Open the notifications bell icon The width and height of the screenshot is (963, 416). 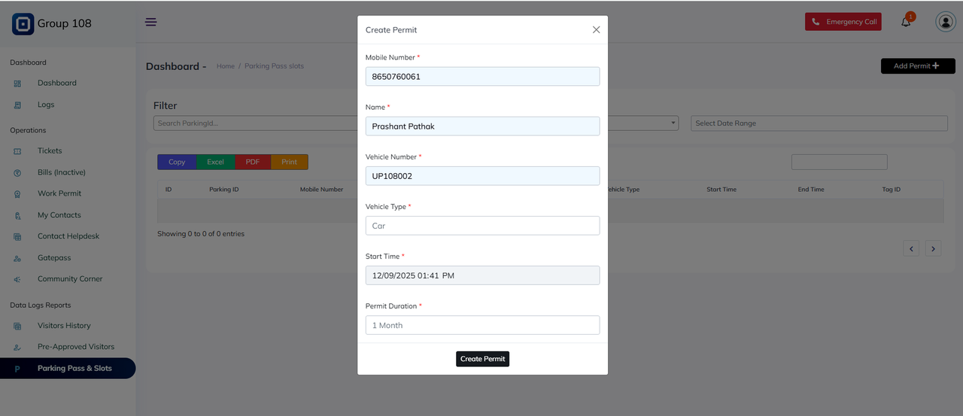coord(906,22)
